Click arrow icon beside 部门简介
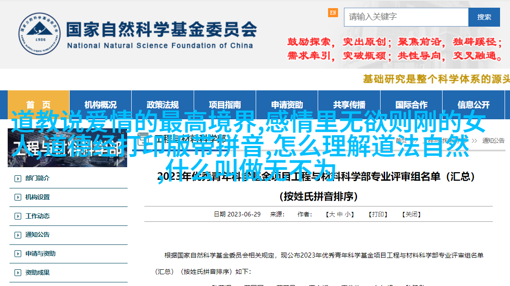 point(18,178)
